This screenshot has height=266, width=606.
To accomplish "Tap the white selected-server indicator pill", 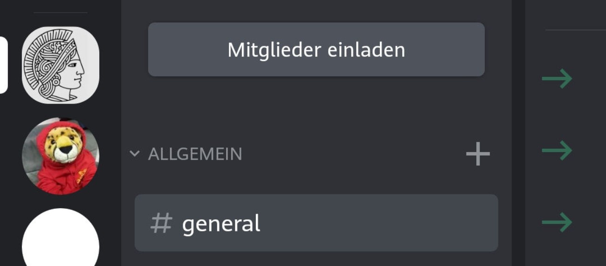I will point(3,65).
